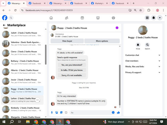The width and height of the screenshot is (167, 125).
Task: Open Kimberly - 2 beds 2 baths House chat
Action: 22,109
